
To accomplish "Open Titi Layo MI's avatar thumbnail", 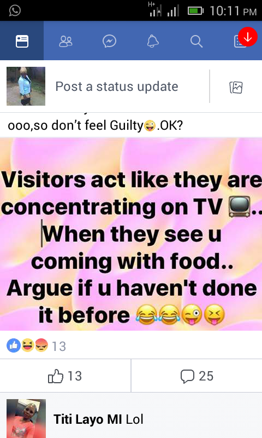I will pos(26,418).
